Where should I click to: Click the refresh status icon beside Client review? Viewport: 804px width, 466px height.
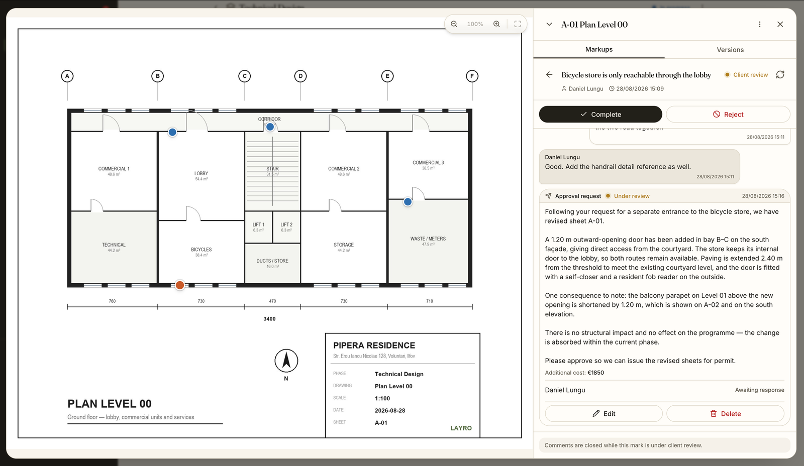pyautogui.click(x=780, y=75)
